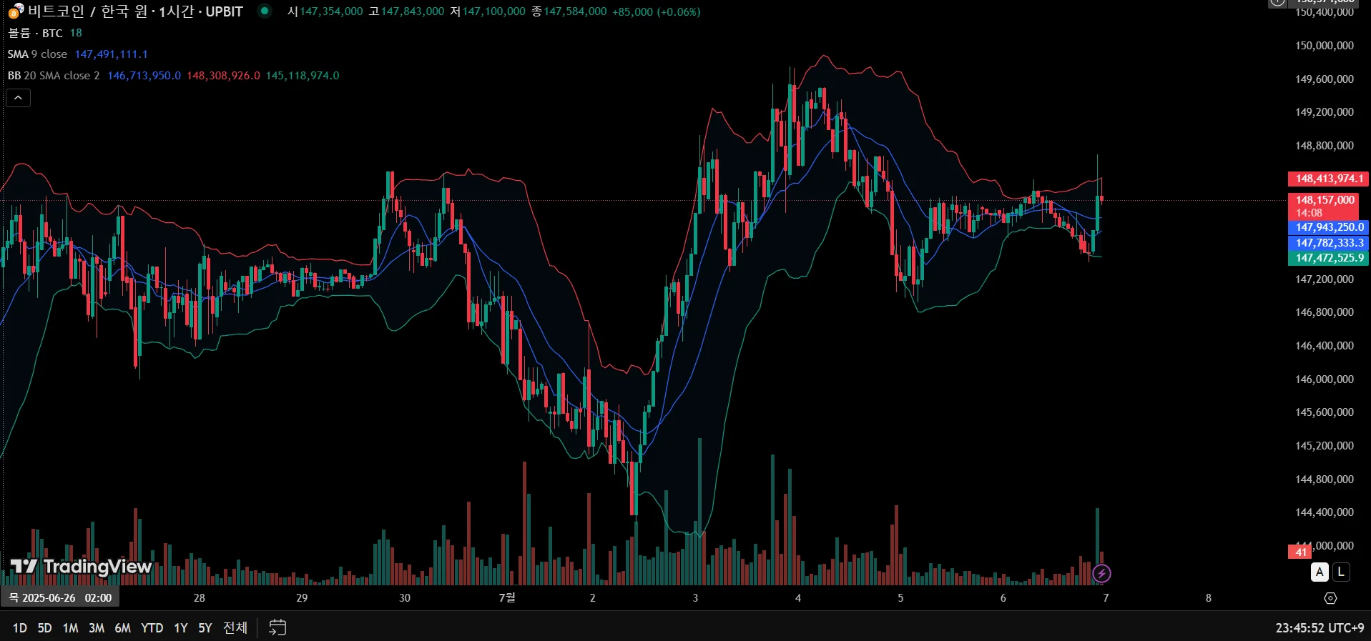This screenshot has width=1371, height=641.
Task: Switch to the YTD range tab
Action: pyautogui.click(x=152, y=628)
